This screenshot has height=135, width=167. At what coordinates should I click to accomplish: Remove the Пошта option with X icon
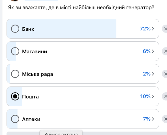[165, 96]
